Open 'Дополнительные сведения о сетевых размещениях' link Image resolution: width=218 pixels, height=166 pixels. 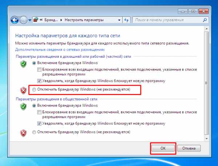[60, 49]
